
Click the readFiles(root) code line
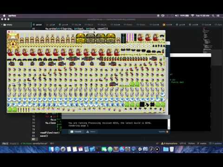[50, 133]
